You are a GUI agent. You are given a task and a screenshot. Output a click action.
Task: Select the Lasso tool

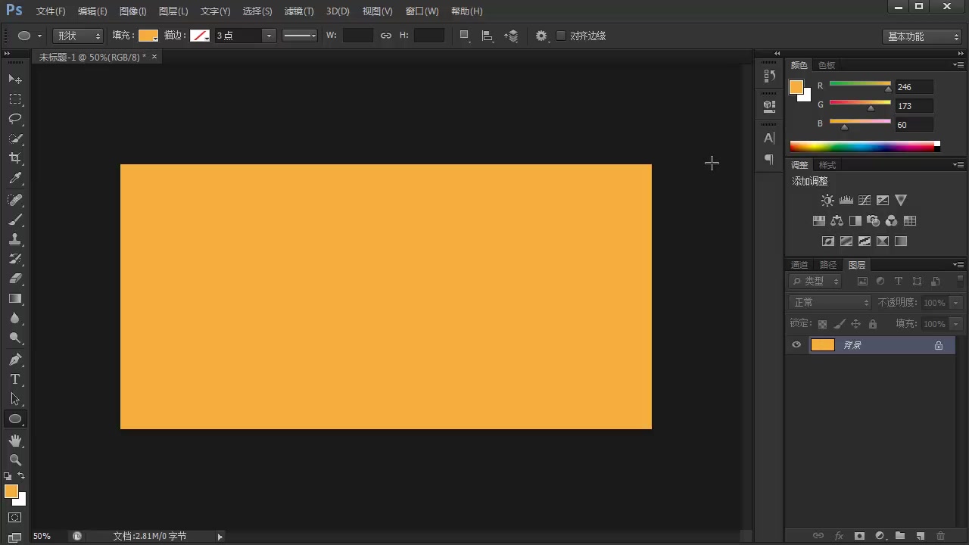point(15,119)
